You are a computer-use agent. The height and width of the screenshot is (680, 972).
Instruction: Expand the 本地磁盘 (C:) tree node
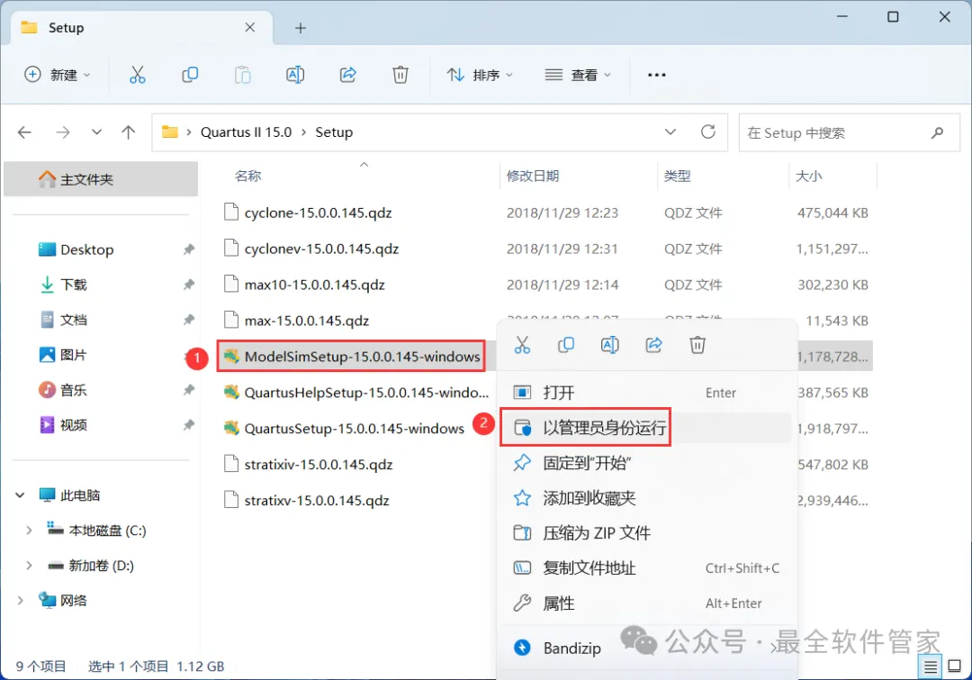pyautogui.click(x=29, y=530)
